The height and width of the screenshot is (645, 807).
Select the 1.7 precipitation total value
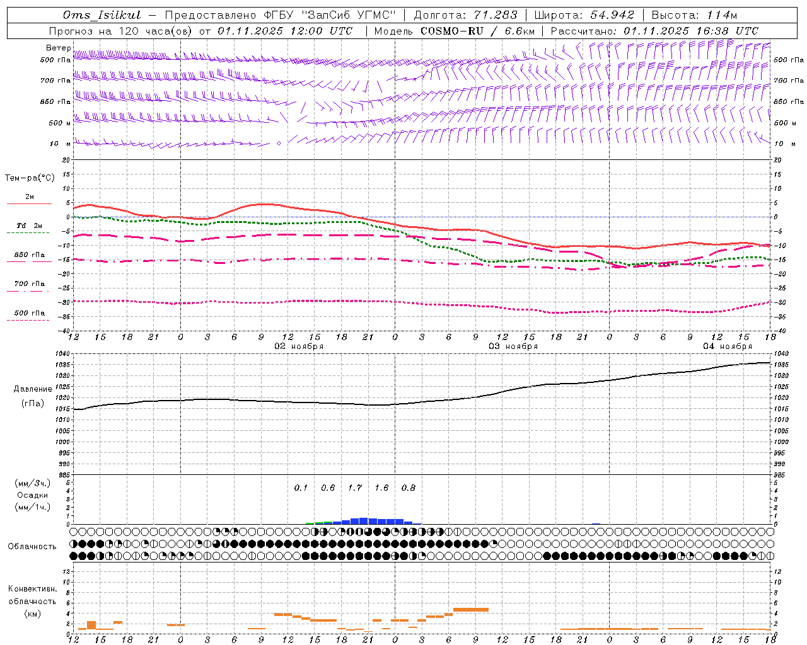pyautogui.click(x=355, y=488)
